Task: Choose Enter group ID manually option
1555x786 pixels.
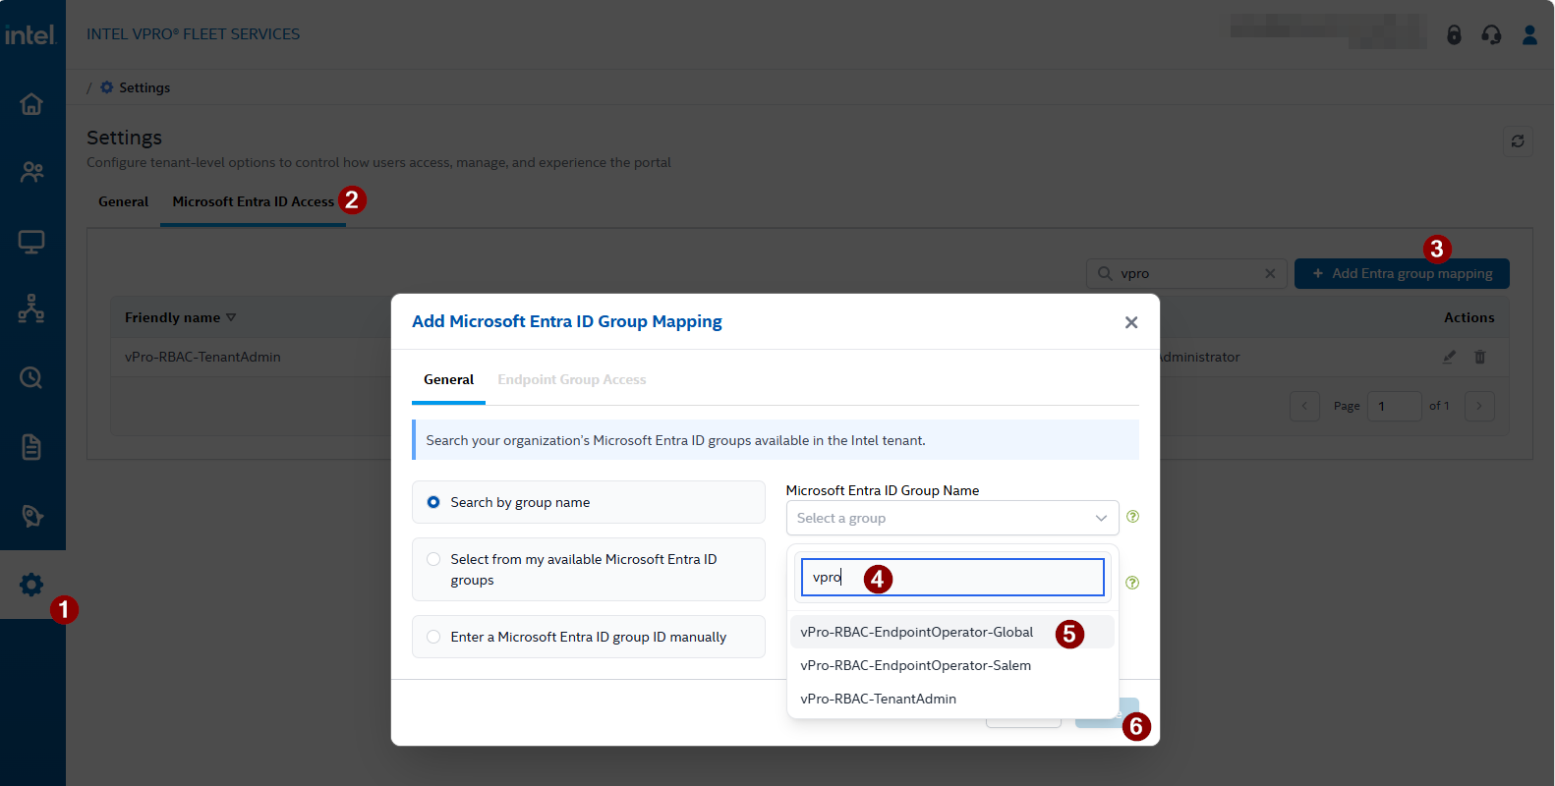Action: (x=589, y=637)
